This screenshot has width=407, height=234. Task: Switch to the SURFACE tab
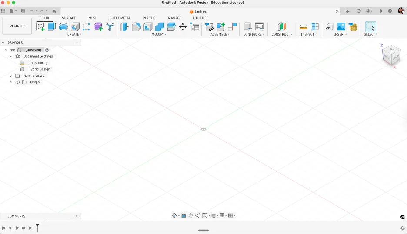pos(69,18)
